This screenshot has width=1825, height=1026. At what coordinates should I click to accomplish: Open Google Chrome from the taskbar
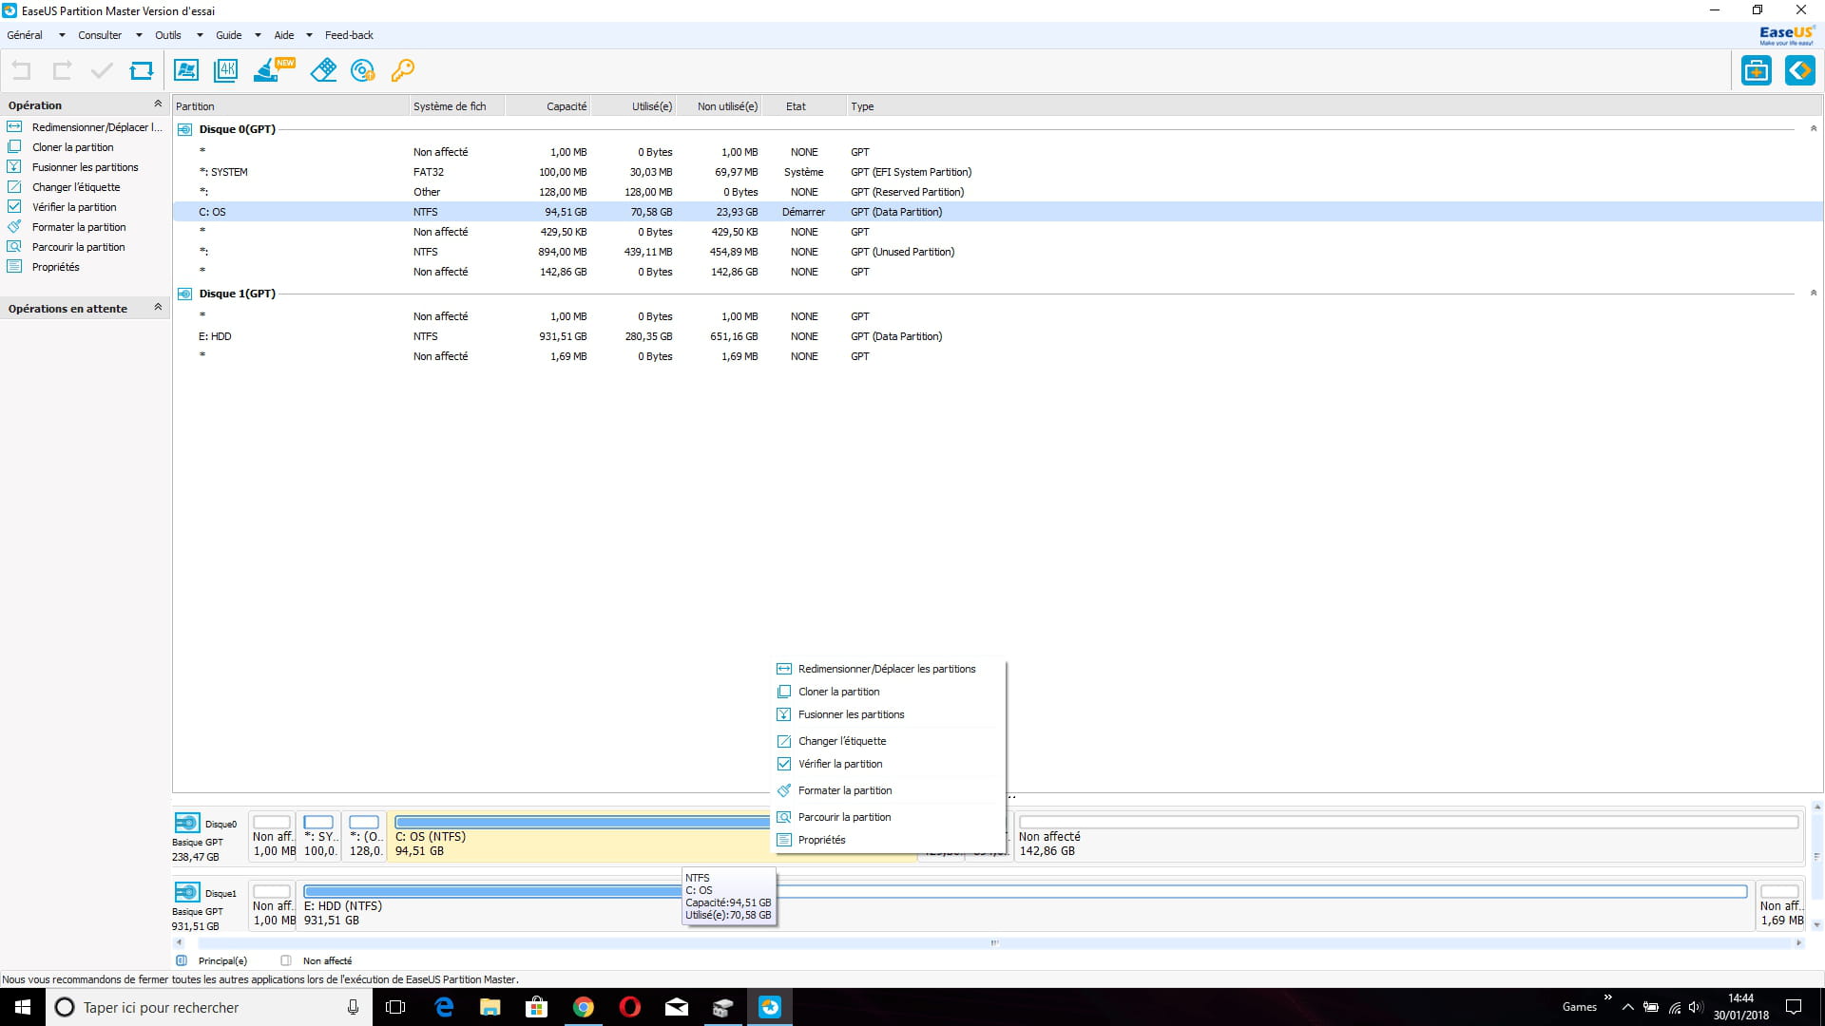click(584, 1007)
